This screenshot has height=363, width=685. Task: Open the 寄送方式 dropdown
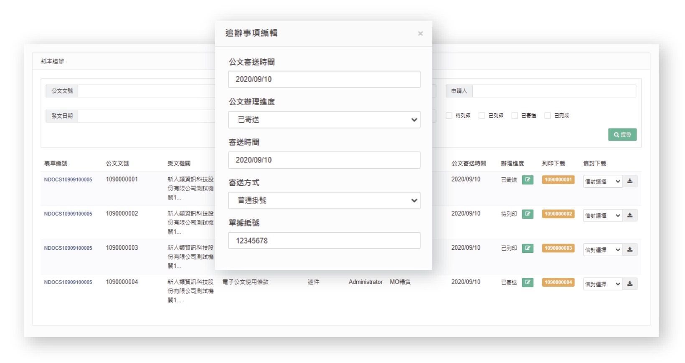click(324, 200)
